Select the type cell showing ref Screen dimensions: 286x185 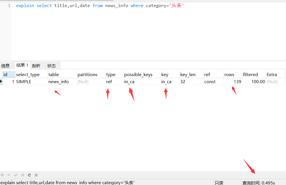(114, 81)
